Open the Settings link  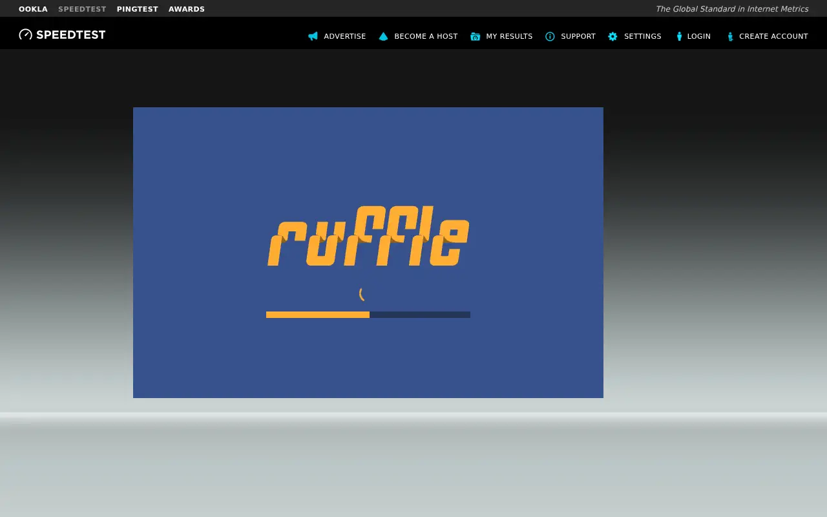(642, 36)
